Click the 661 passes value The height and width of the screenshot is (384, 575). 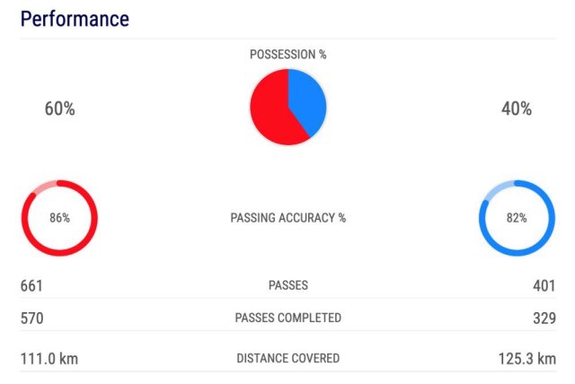tap(31, 286)
